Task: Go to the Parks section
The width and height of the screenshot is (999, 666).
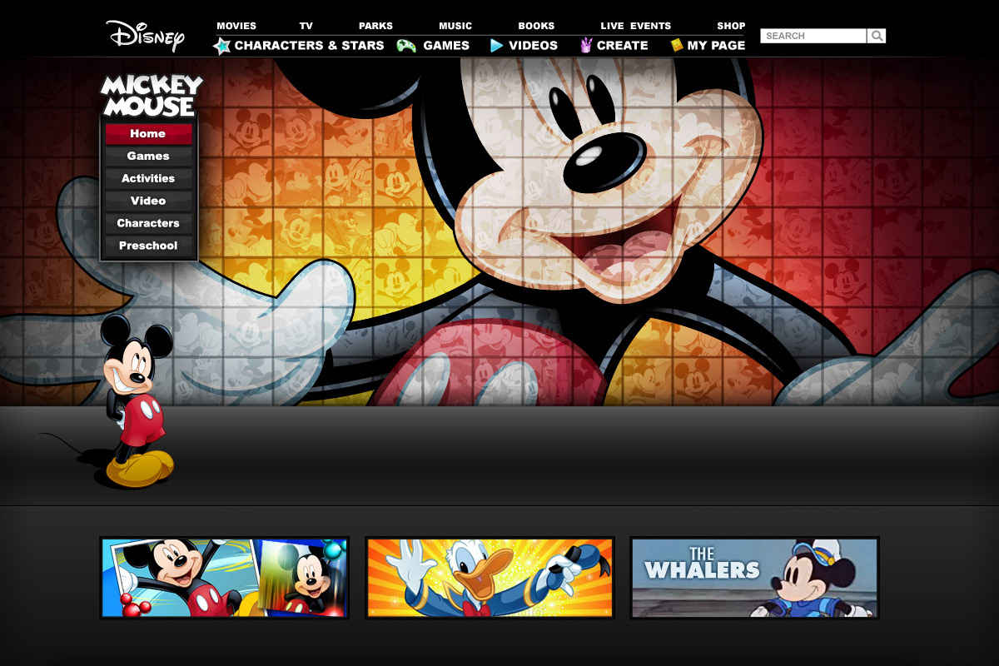Action: [x=375, y=26]
